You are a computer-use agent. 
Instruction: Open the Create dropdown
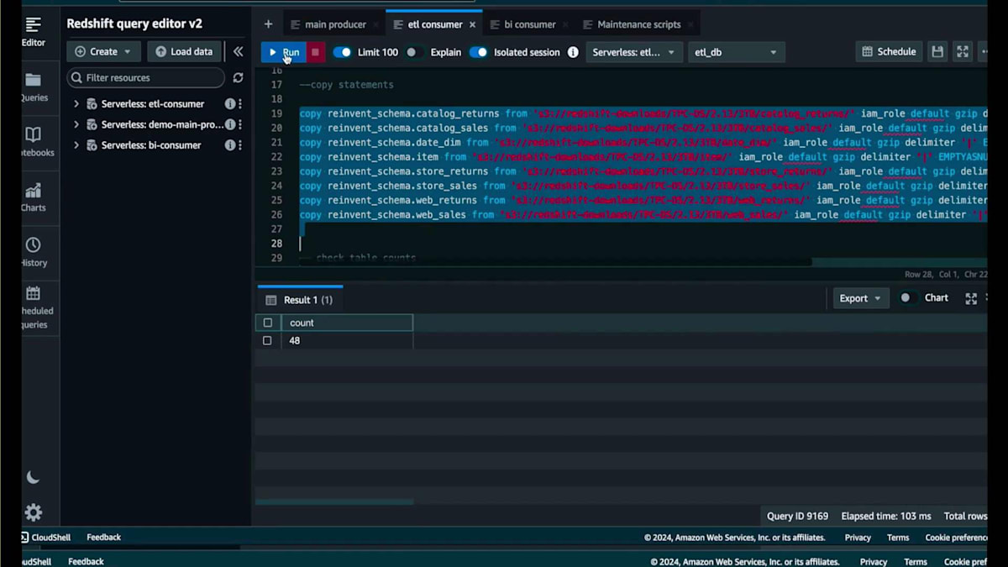coord(103,51)
